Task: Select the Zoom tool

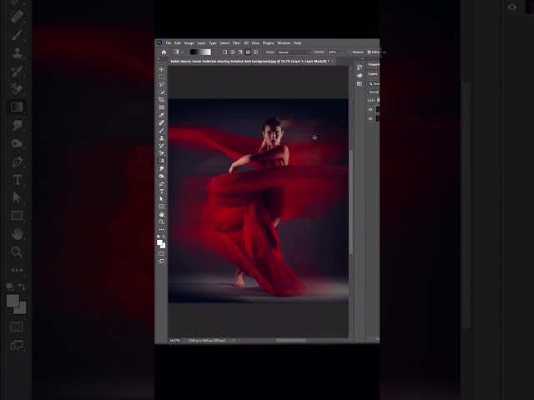Action: tap(161, 222)
